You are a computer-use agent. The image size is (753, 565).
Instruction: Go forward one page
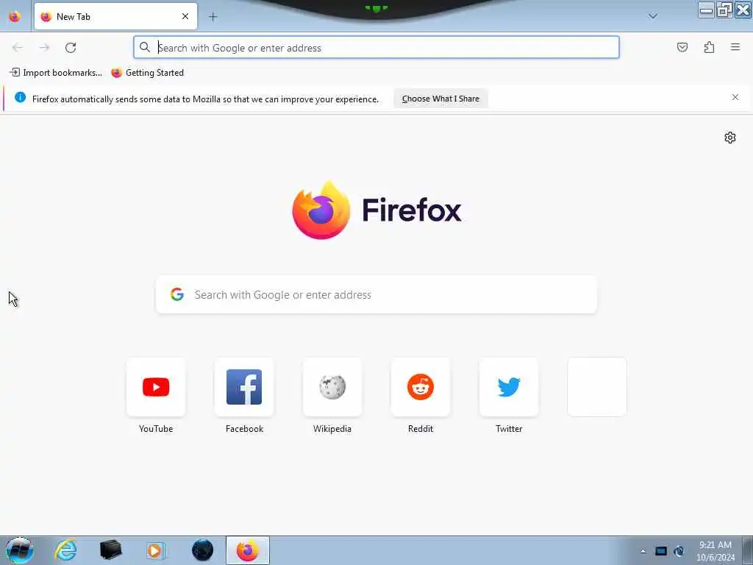pos(44,48)
